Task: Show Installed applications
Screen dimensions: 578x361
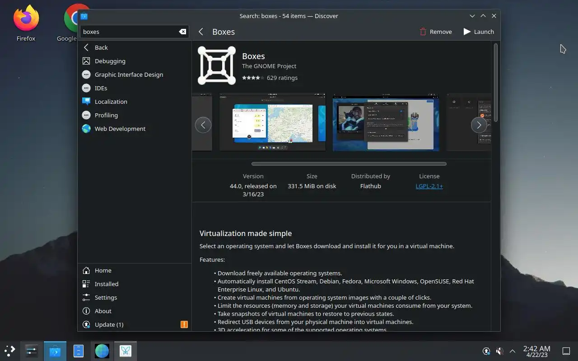Action: [135, 284]
